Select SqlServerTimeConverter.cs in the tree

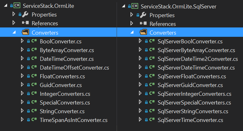(190, 120)
